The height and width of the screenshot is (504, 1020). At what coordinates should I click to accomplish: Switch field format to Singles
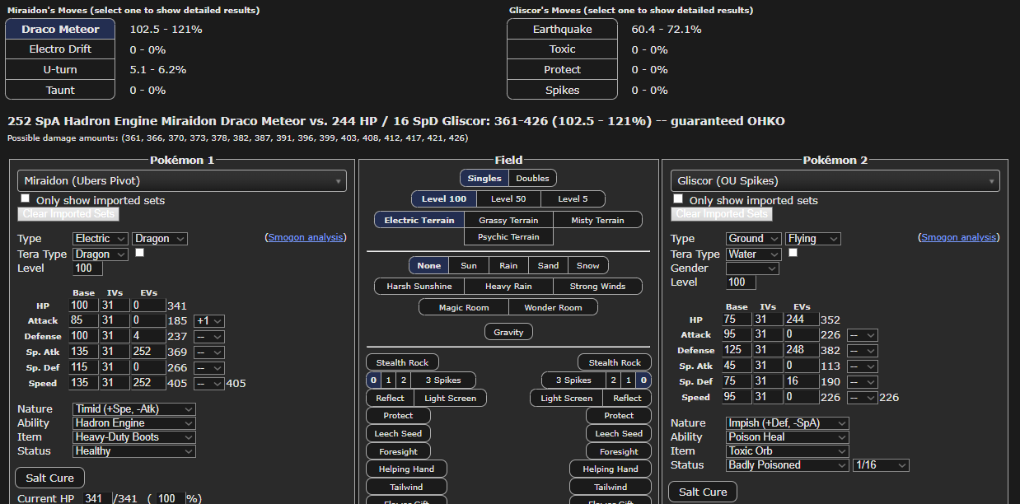point(484,178)
